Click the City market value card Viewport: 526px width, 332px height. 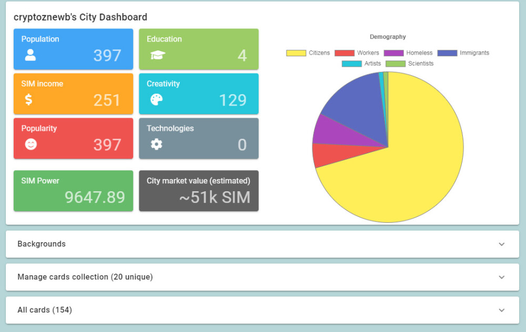coord(198,191)
